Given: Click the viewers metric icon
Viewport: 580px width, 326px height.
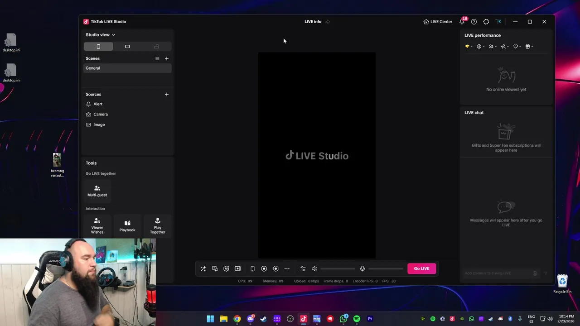Looking at the screenshot, I should pyautogui.click(x=493, y=47).
